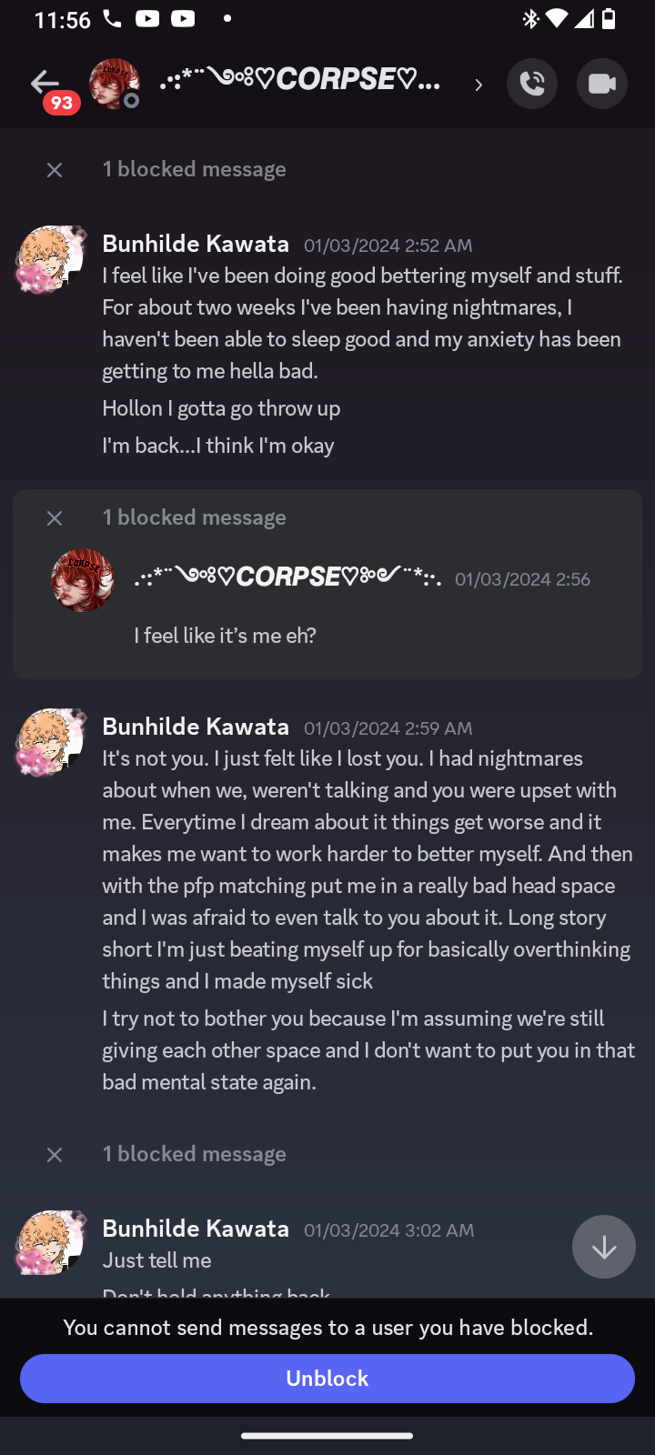Jump to latest messages arrow button
Screen dimensions: 655x1455
point(603,1247)
